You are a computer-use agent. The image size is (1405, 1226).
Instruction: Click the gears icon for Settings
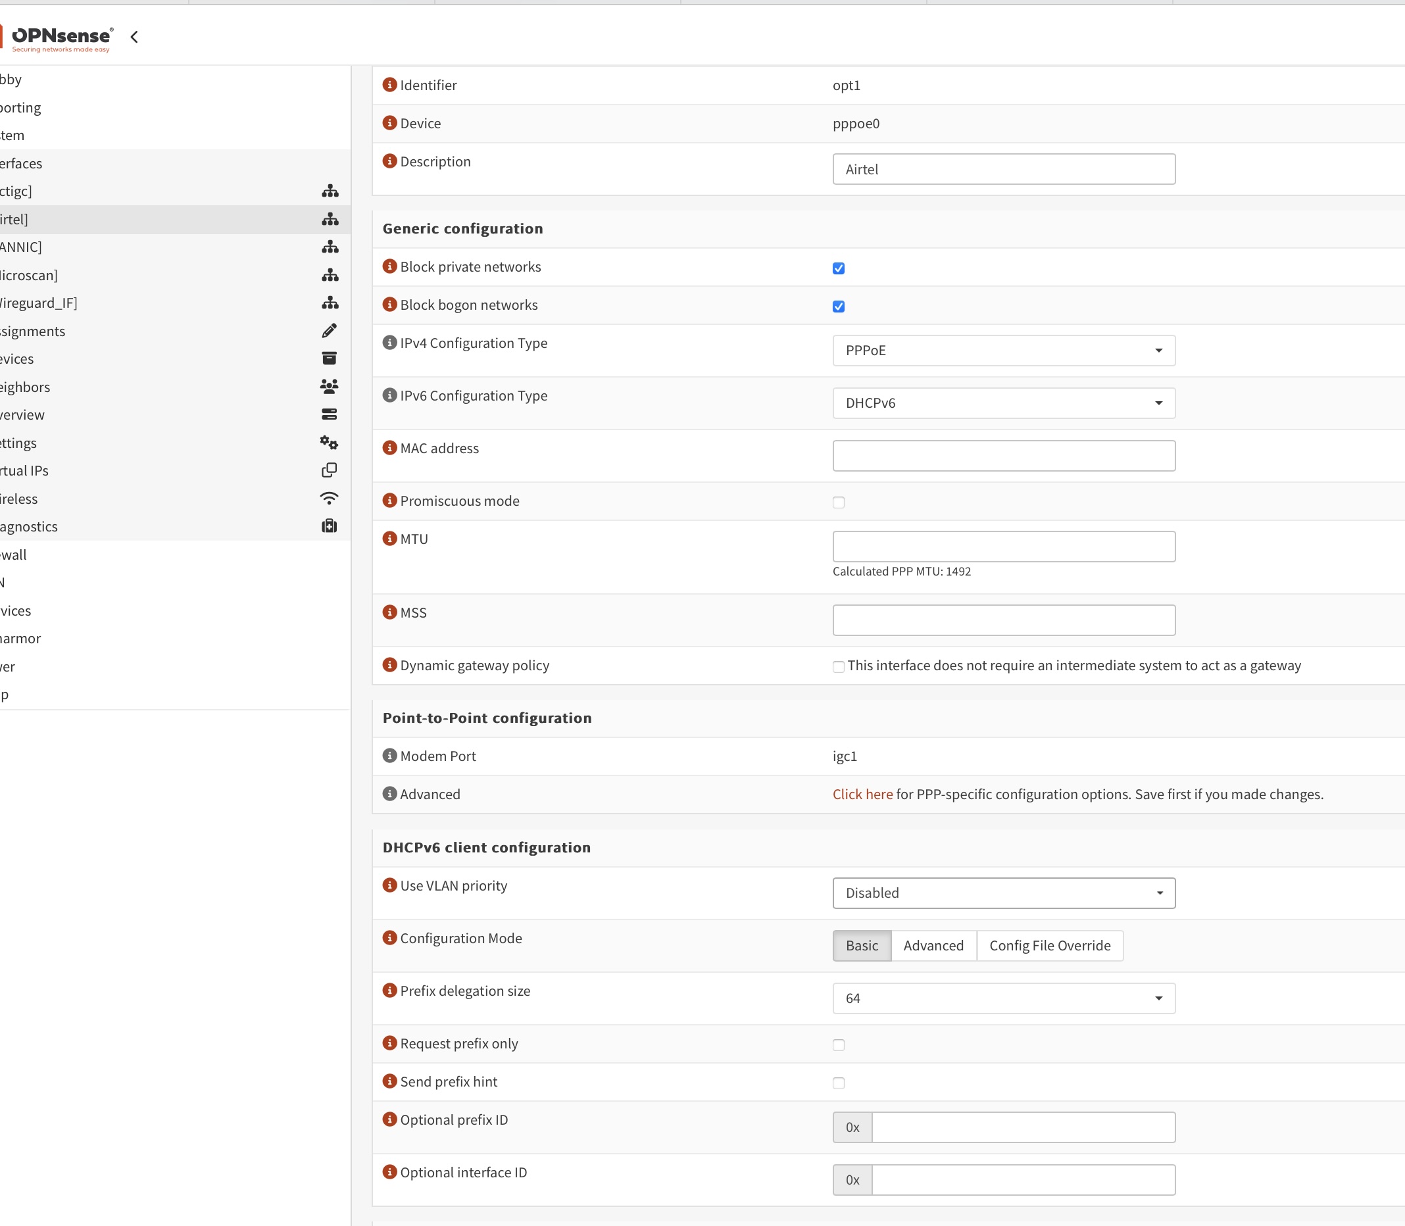[329, 443]
